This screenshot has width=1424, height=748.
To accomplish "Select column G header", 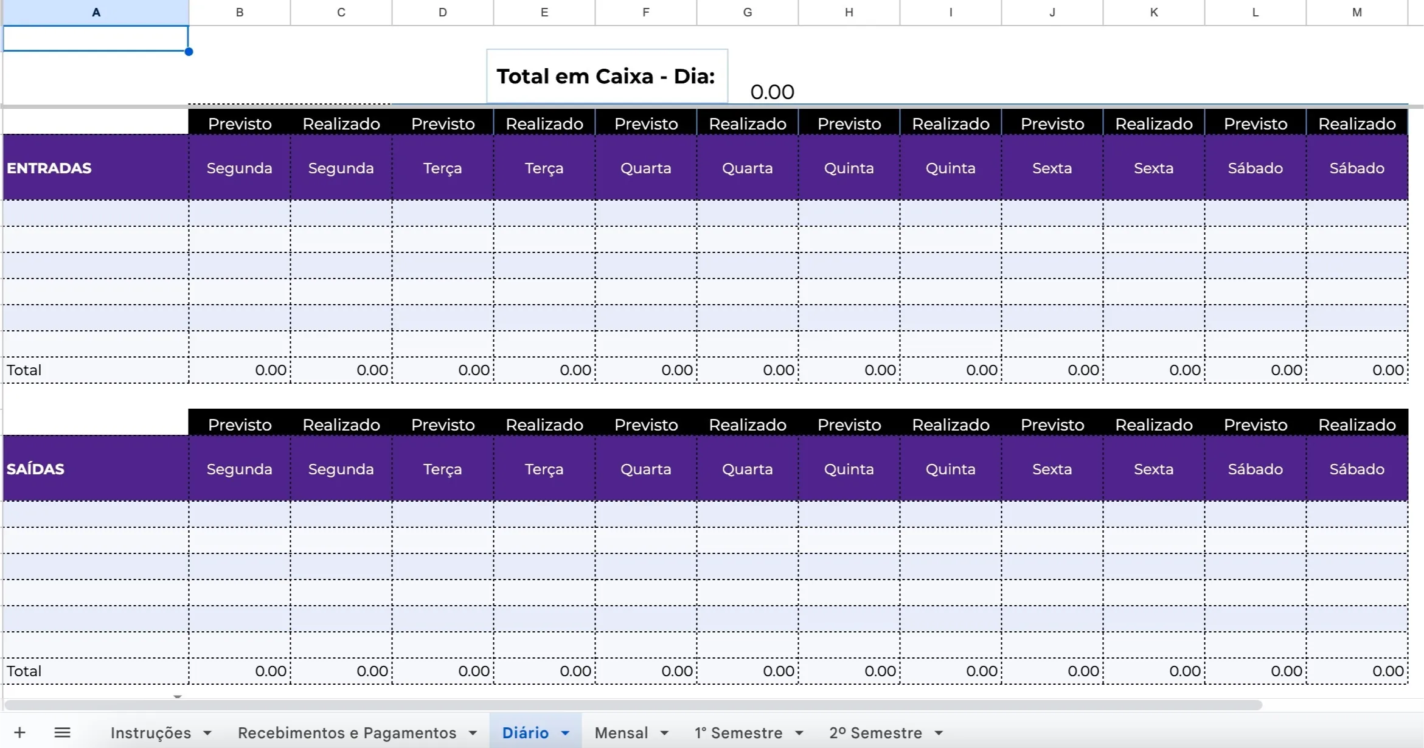I will click(747, 12).
